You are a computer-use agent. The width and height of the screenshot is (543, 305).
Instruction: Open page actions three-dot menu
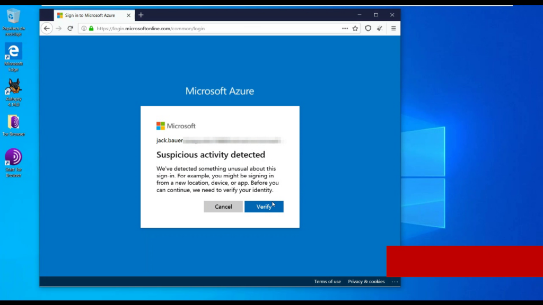coord(345,29)
